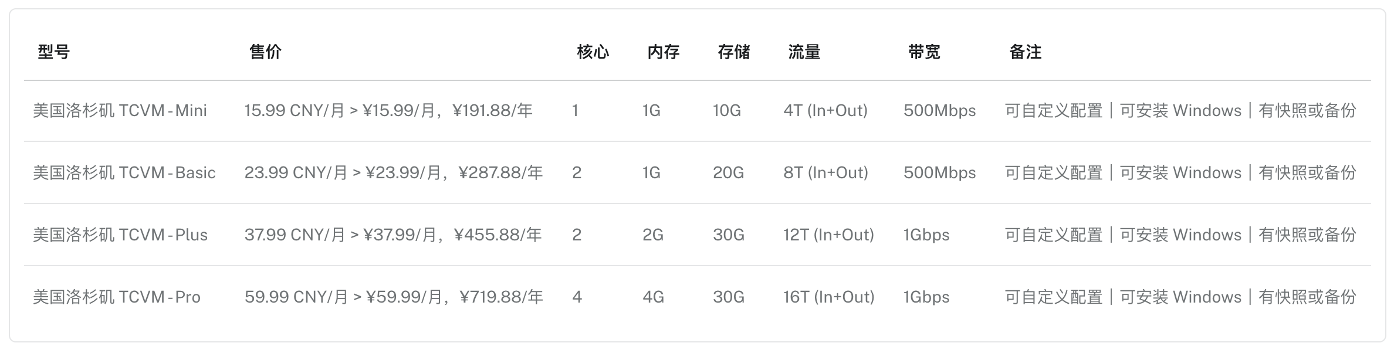Screen dimensions: 1394x353
Task: Select the 美国洛杉矶 TCVM-Basic plan name
Action: 124,173
